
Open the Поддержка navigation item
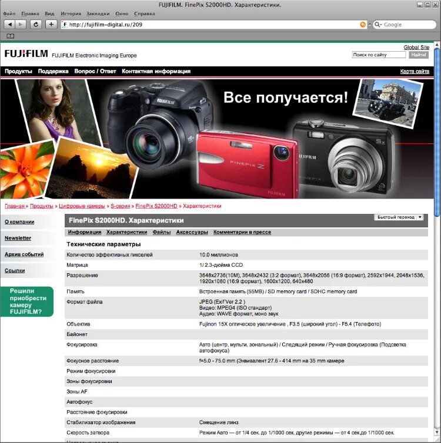point(53,71)
